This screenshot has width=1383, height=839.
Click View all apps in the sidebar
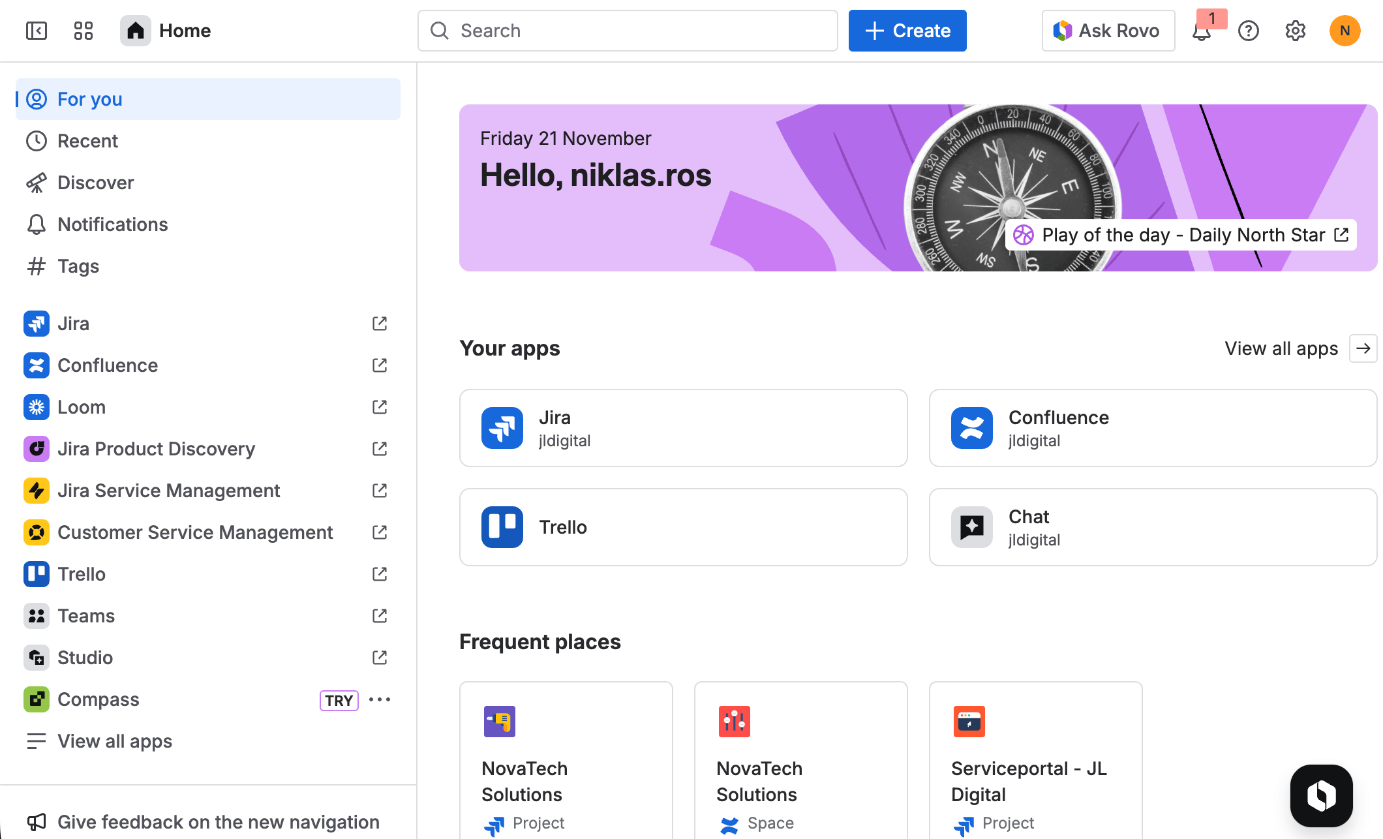click(208, 741)
